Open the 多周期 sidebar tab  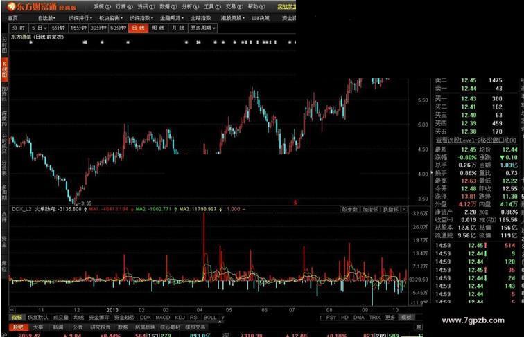tap(4, 192)
